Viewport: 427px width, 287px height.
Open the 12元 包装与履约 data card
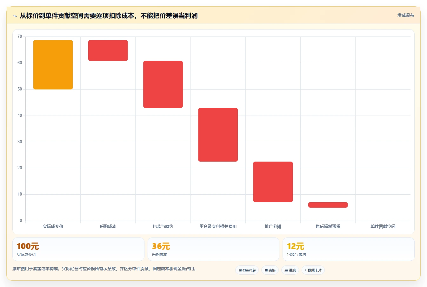point(349,249)
